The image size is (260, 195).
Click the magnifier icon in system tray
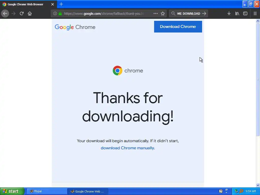click(241, 191)
